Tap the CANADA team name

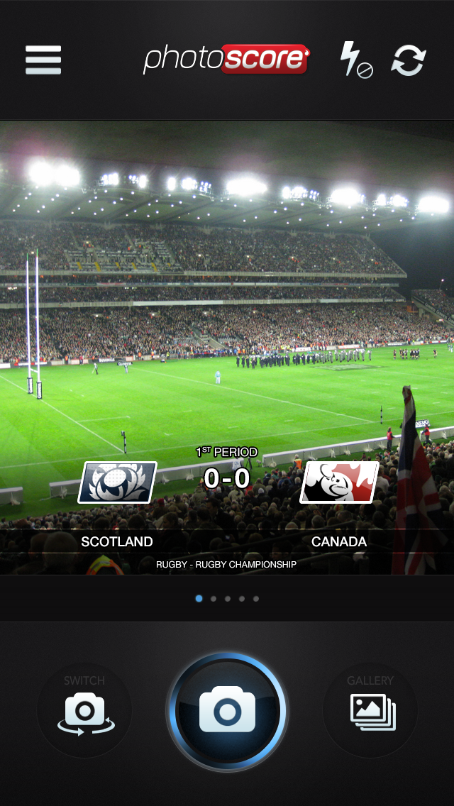click(339, 542)
